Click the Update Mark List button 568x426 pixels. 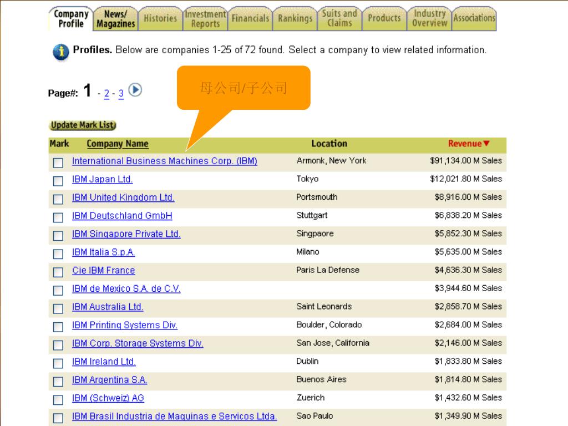click(83, 125)
